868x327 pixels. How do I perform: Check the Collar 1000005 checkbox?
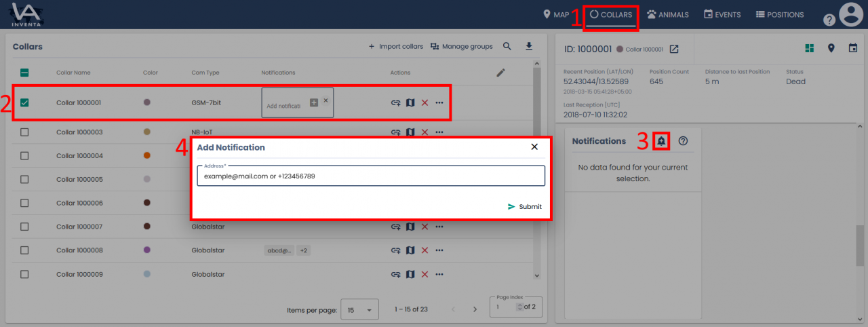point(24,180)
